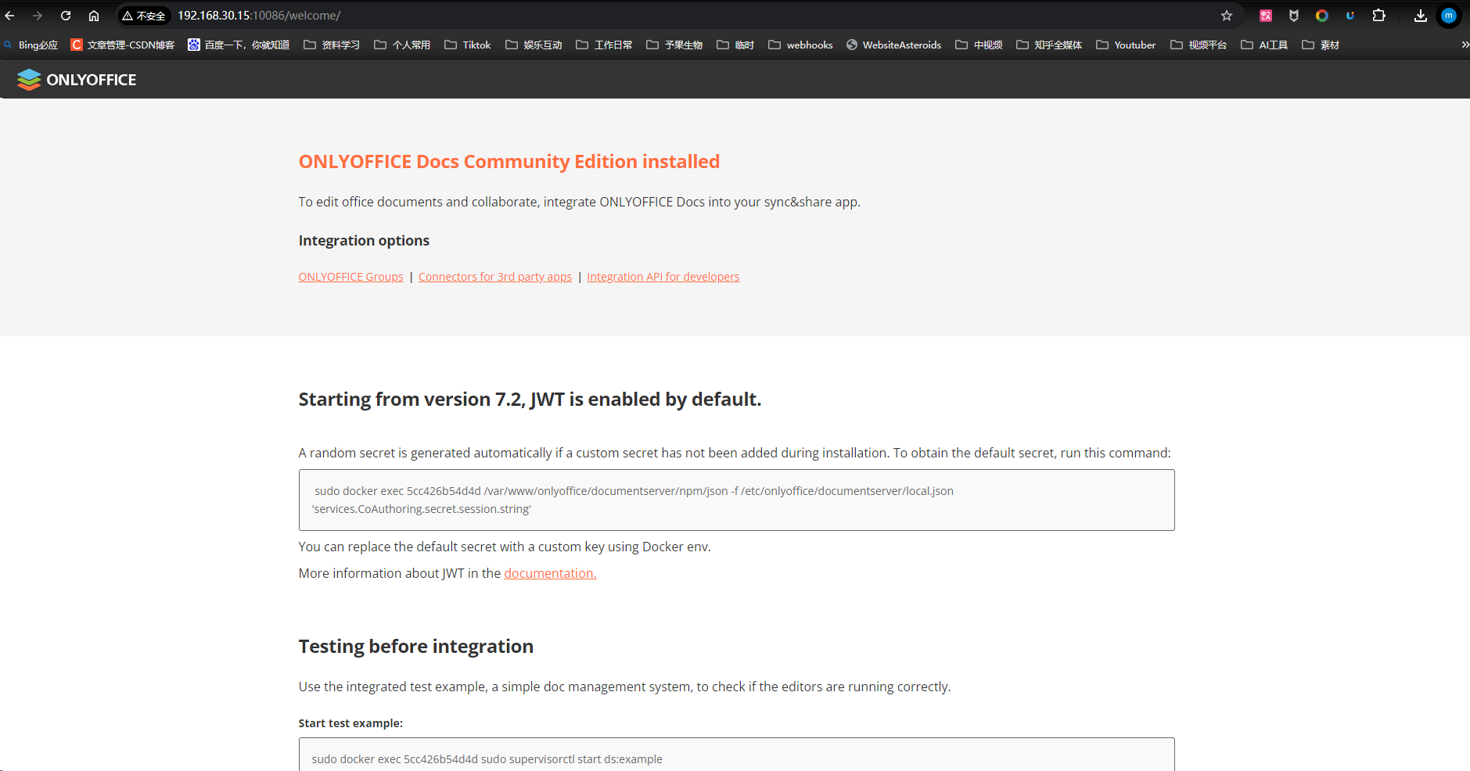This screenshot has height=771, width=1470.
Task: Open the gray shield extension icon
Action: click(1294, 16)
